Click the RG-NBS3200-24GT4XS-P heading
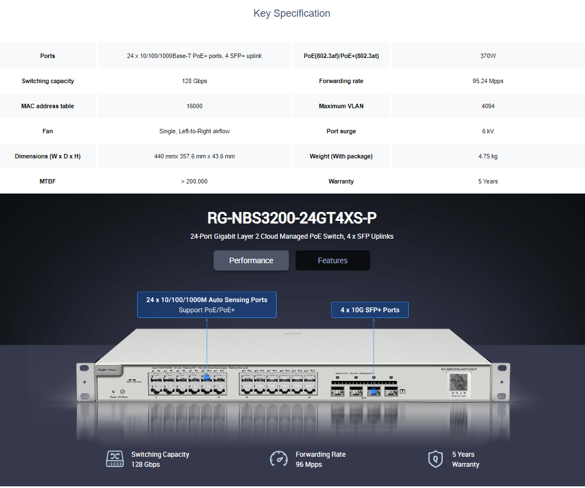This screenshot has height=488, width=585. [292, 218]
